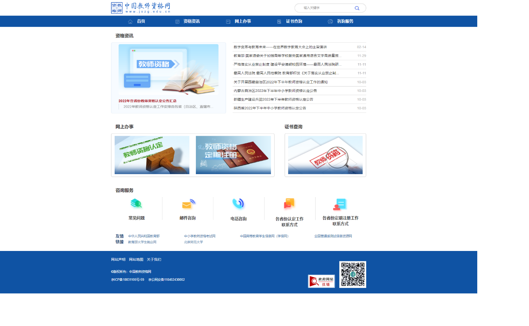
Task: Open the 邮件咨询 envelope icon
Action: coord(188,204)
